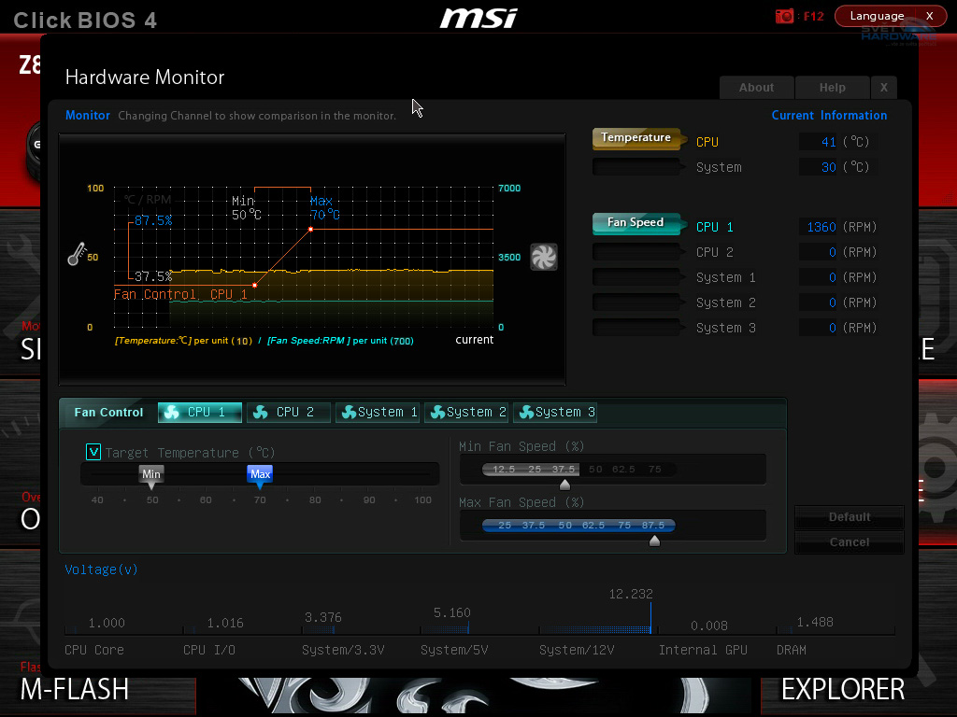Click the F12 screenshot camera icon
This screenshot has height=717, width=957.
783,16
